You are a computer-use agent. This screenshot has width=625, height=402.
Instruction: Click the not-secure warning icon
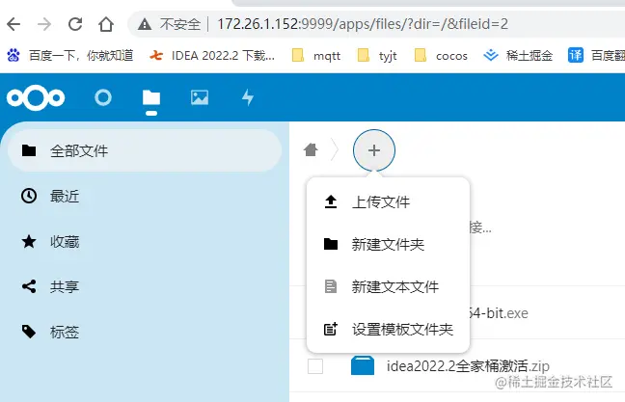(145, 25)
